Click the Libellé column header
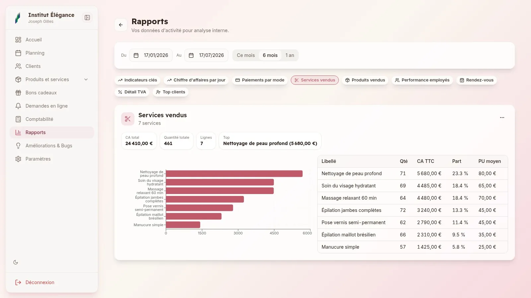 click(x=329, y=161)
